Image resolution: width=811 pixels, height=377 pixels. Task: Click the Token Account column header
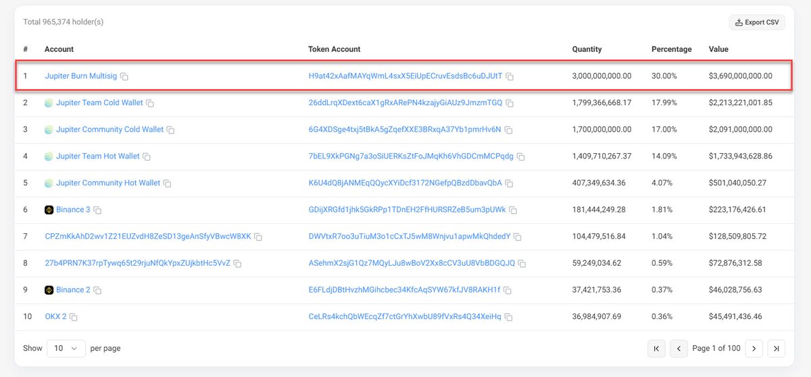[335, 49]
